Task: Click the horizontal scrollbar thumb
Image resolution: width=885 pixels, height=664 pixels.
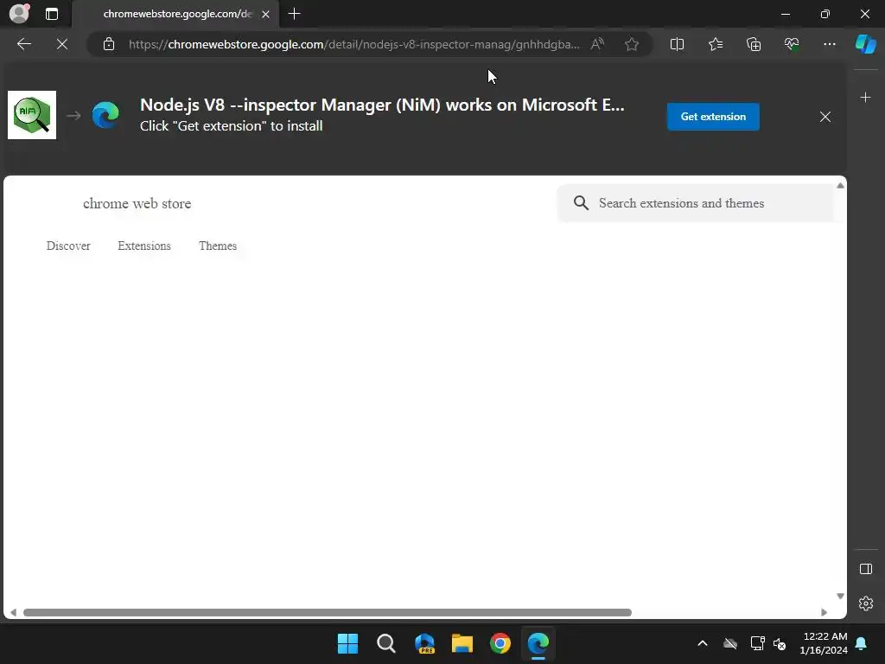Action: (x=328, y=613)
